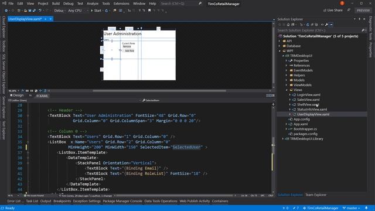Click the Save All toolbar icon

[x=34, y=11]
